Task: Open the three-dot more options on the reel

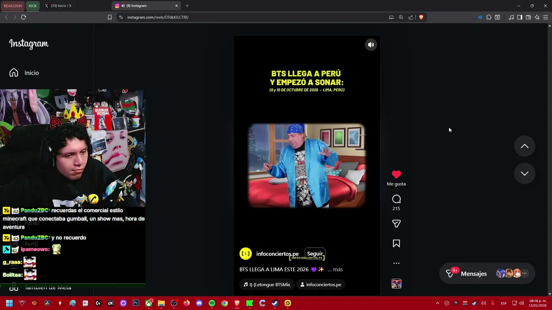Action: pyautogui.click(x=396, y=263)
